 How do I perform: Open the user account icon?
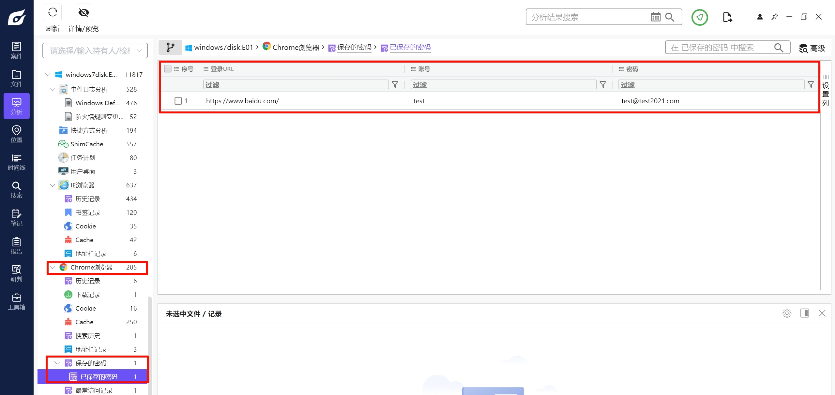pos(760,17)
